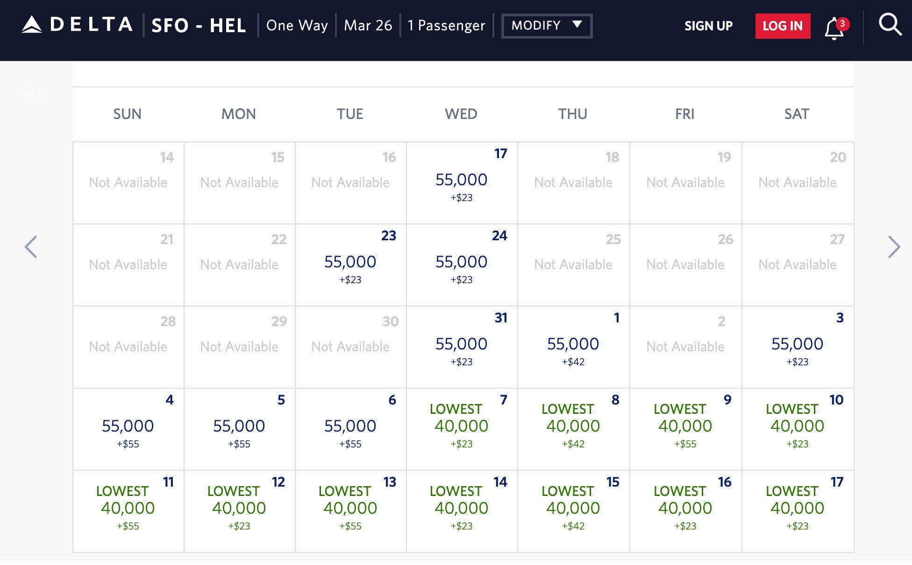Open the MODIFY dropdown
The image size is (912, 565).
pos(546,26)
